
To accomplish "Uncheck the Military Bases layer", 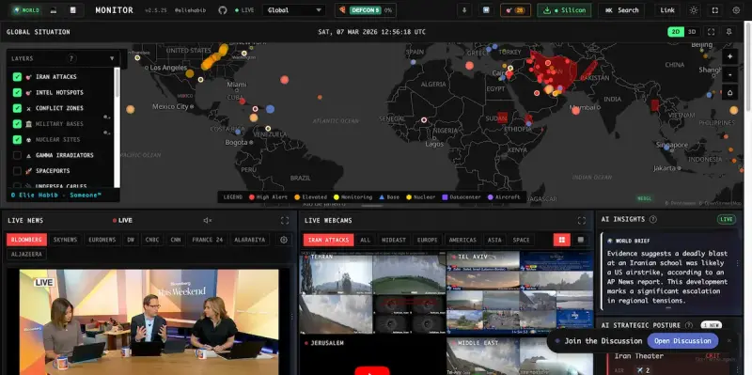I will 17,124.
